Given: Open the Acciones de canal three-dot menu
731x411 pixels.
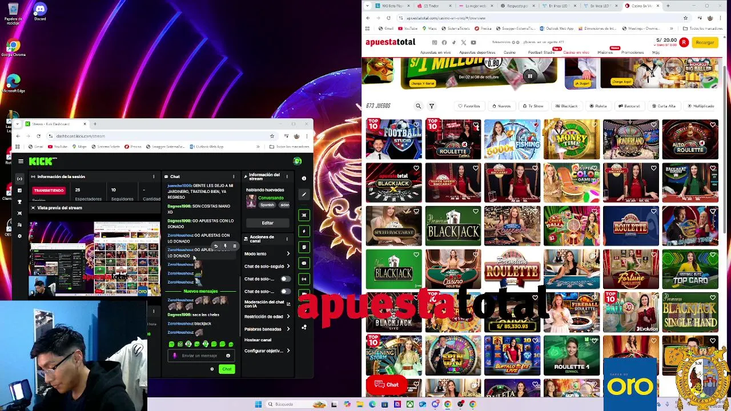Looking at the screenshot, I should 287,239.
